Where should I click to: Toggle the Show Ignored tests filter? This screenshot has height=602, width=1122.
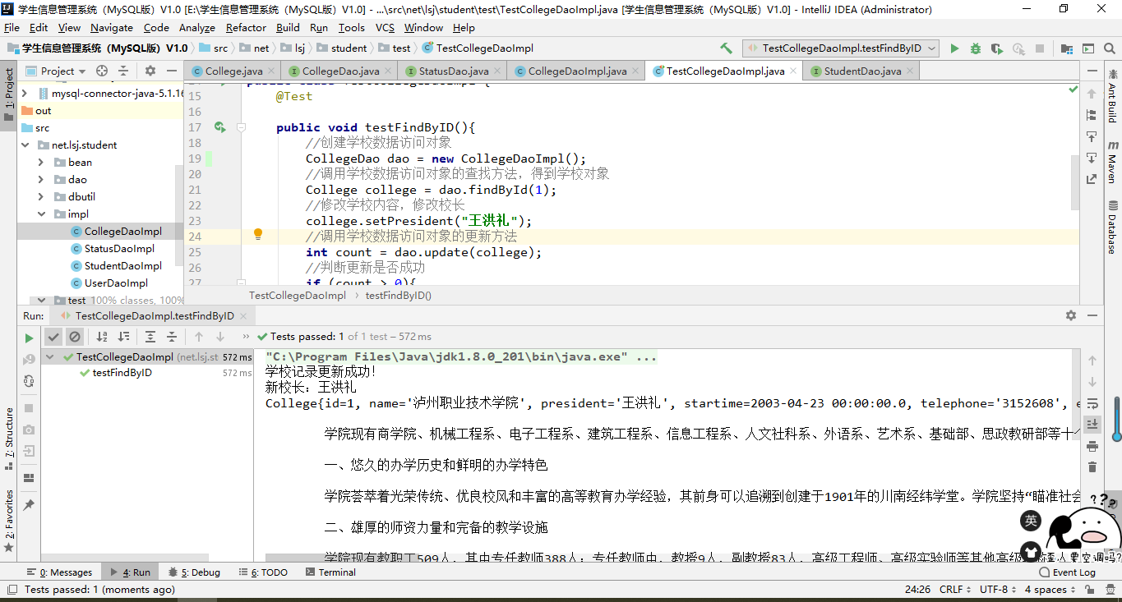[75, 336]
